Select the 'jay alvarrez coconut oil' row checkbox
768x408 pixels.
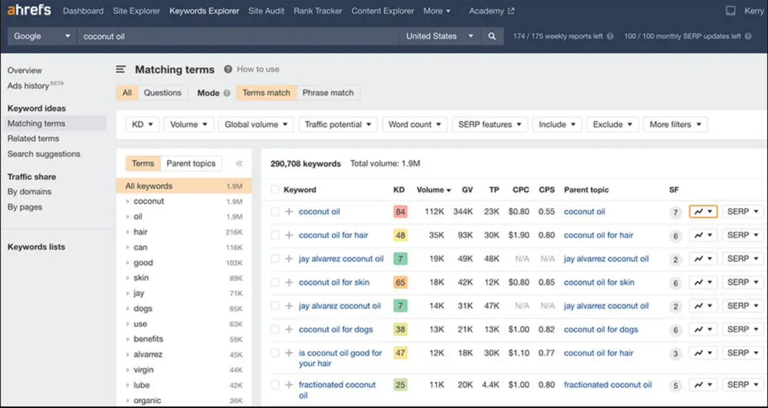click(275, 259)
